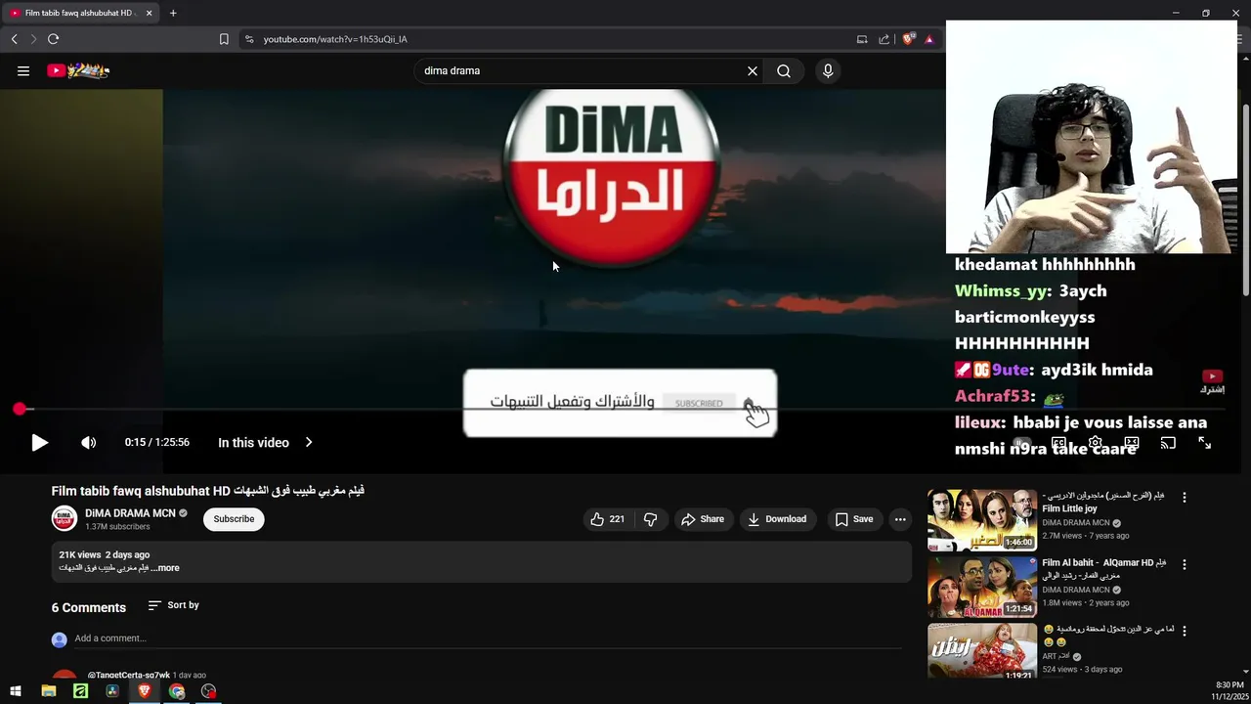Open the YouTube guide hamburger menu
This screenshot has height=704, width=1251.
[23, 70]
